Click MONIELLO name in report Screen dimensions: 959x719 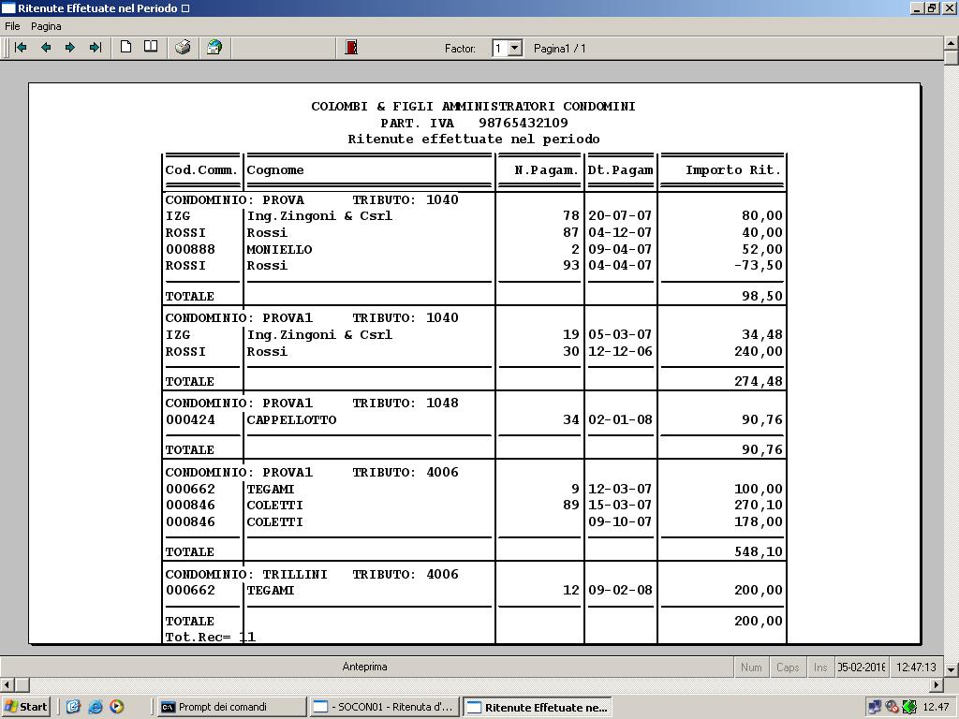(x=279, y=249)
